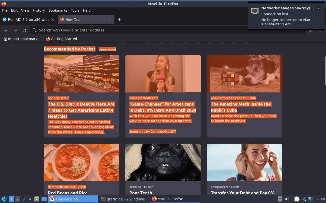Open the LXQt start menu
This screenshot has width=326, height=203.
[x=4, y=199]
